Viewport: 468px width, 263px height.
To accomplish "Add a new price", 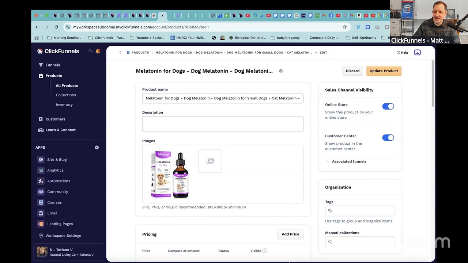I will [x=290, y=234].
